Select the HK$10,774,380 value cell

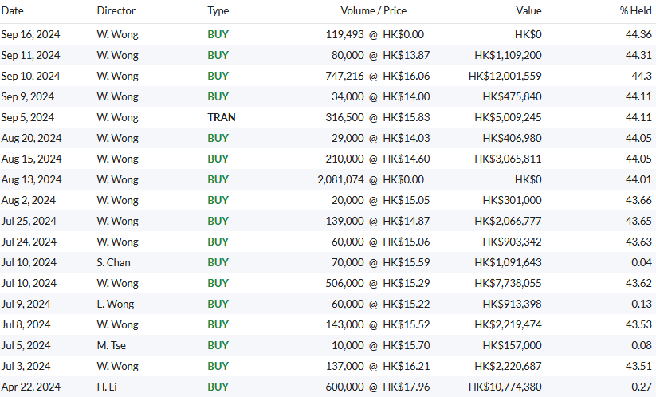pos(505,387)
